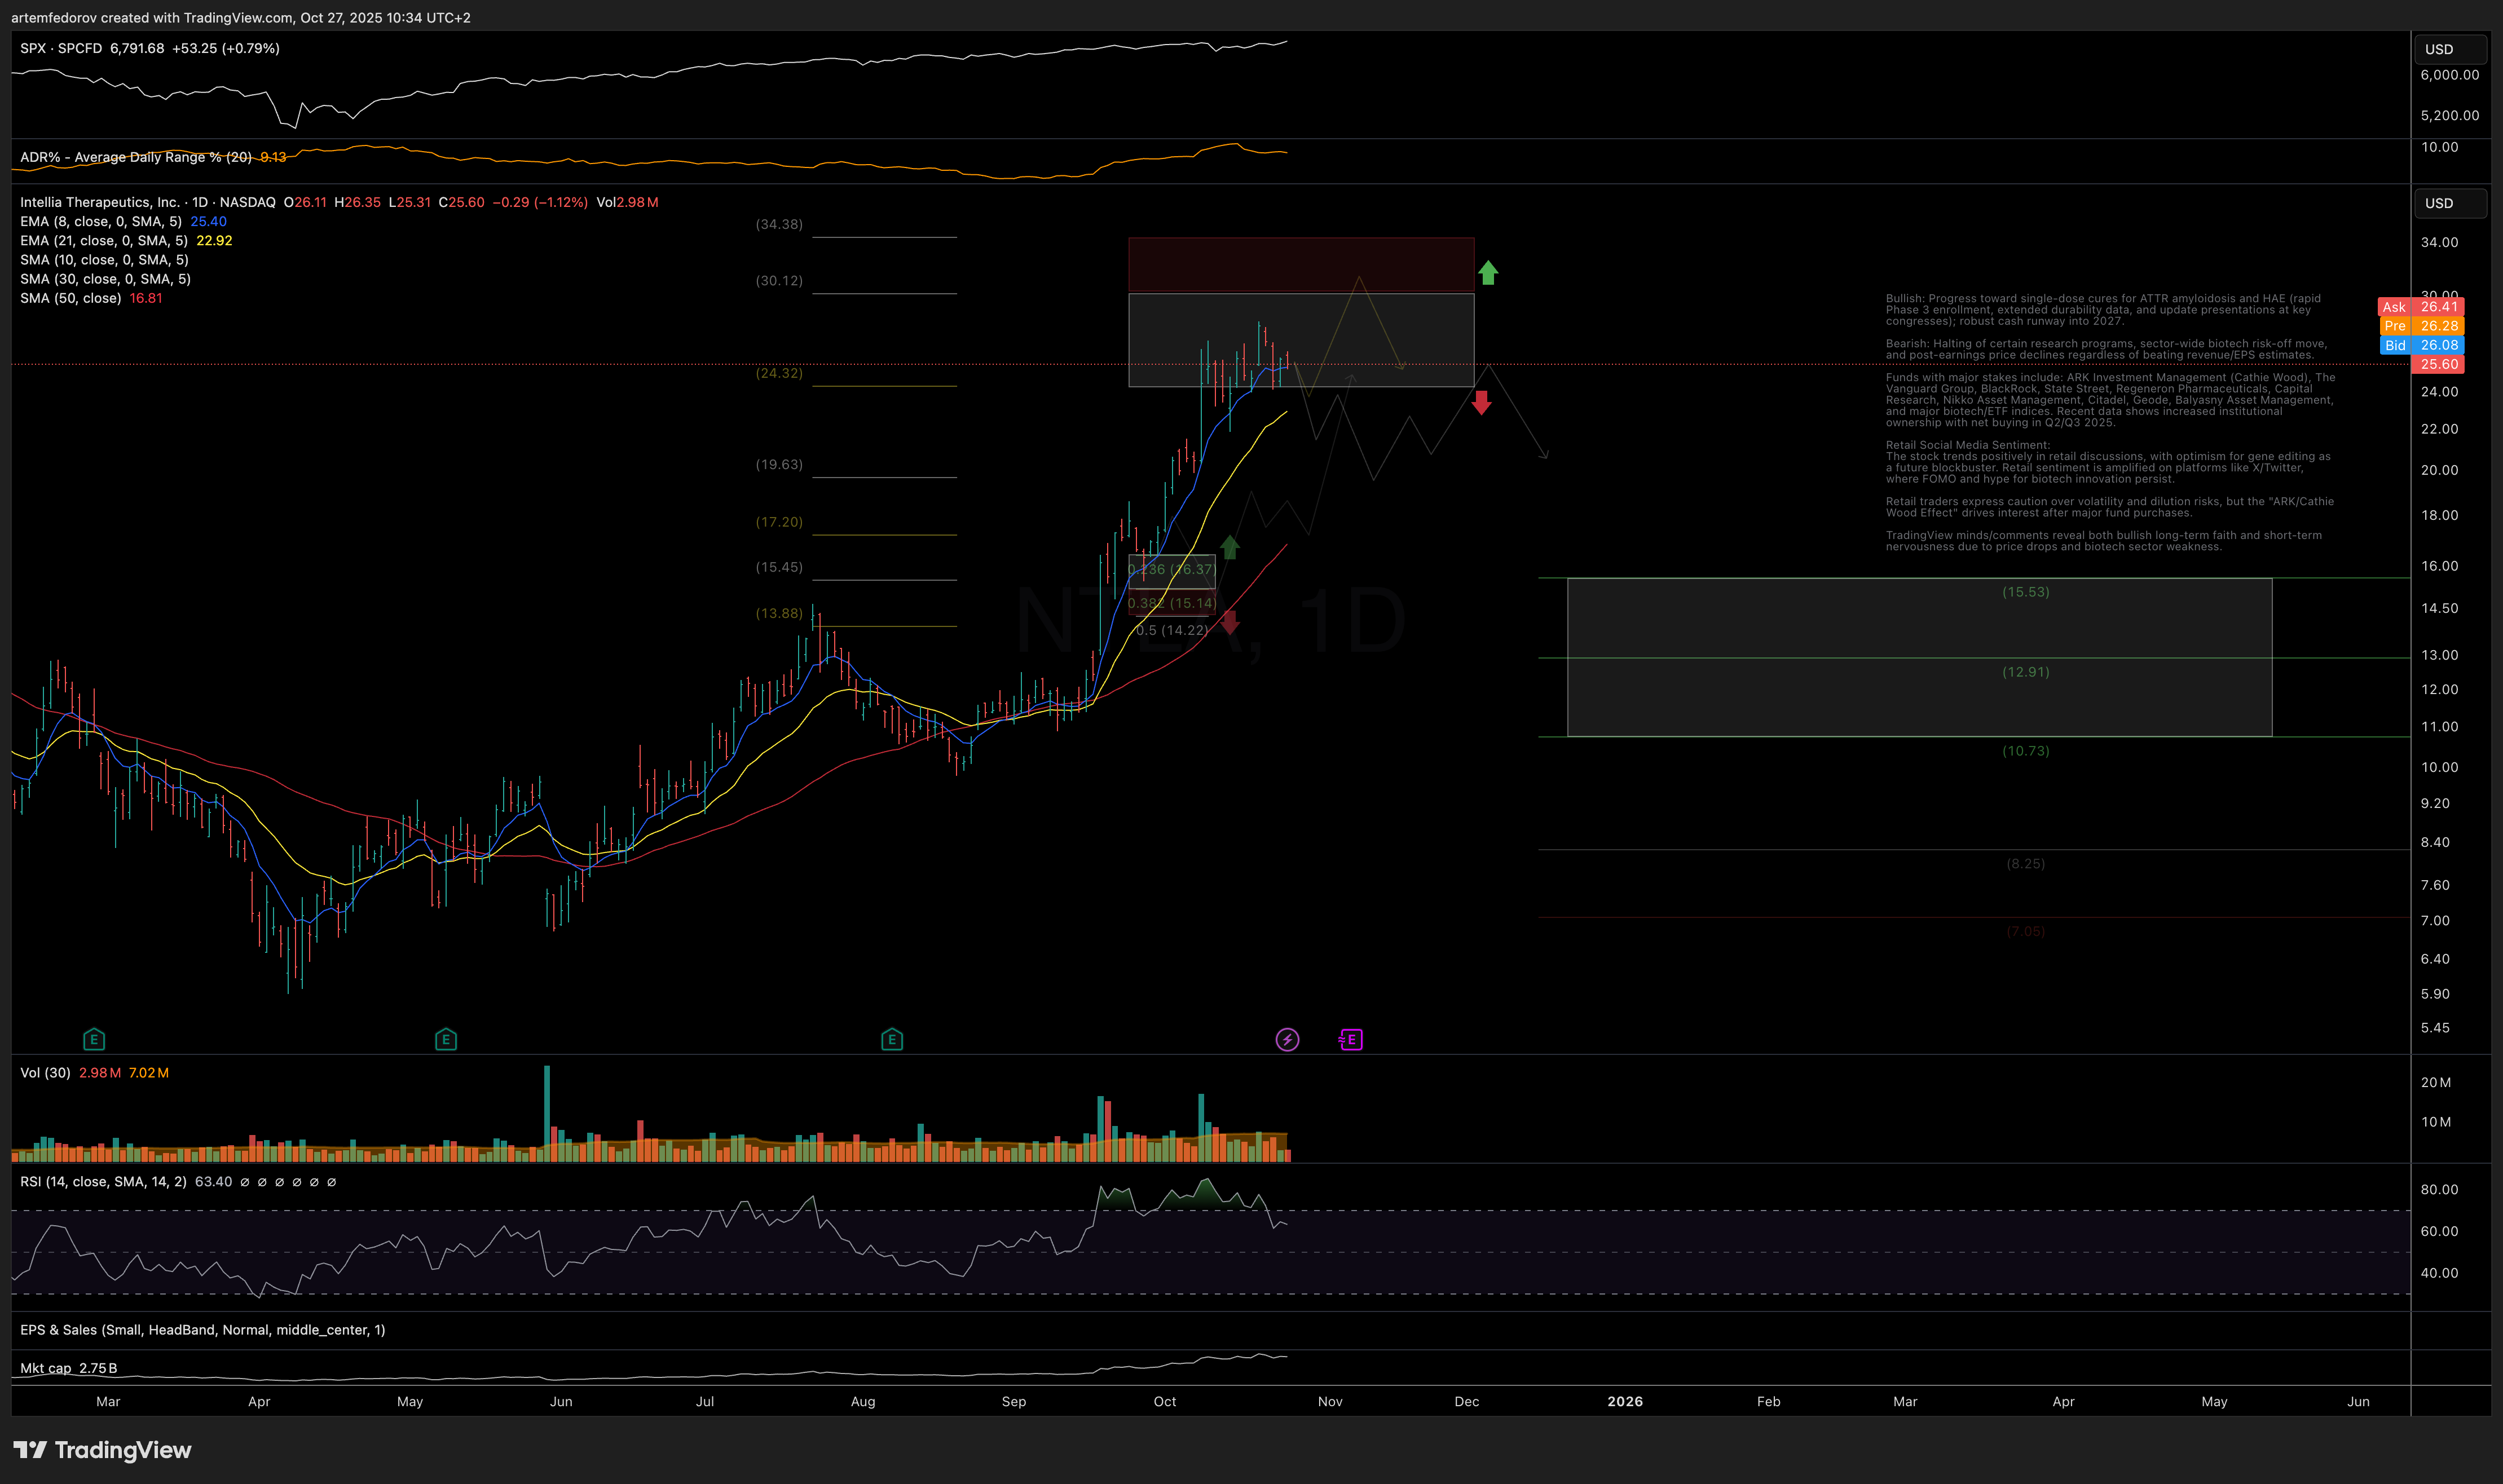2503x1484 pixels.
Task: Click the purple lightning event marker
Action: click(1287, 1040)
